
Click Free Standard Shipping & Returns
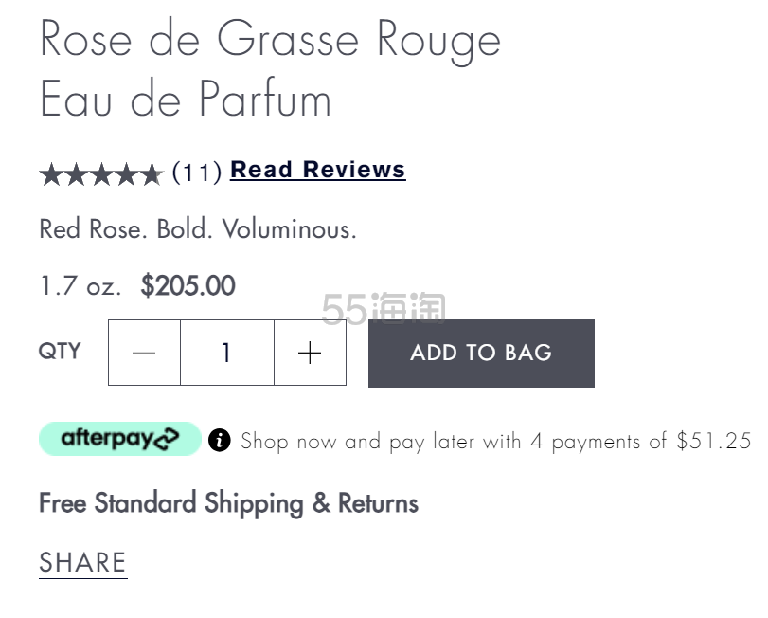pyautogui.click(x=228, y=502)
